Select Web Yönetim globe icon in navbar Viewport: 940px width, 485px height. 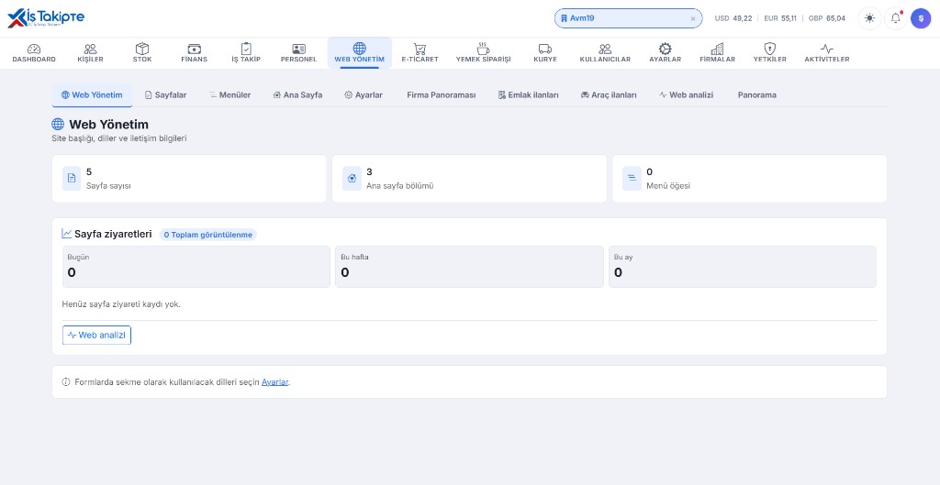(359, 49)
